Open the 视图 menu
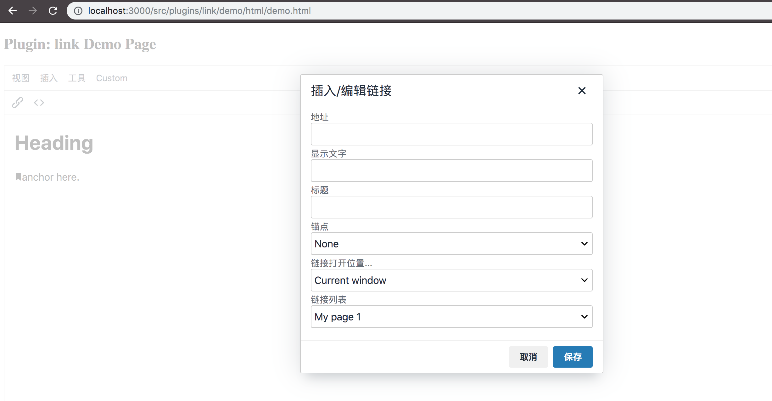 21,78
